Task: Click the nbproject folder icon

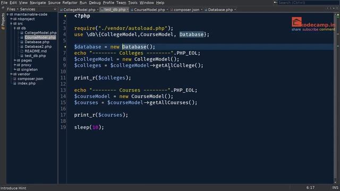Action: [15, 19]
